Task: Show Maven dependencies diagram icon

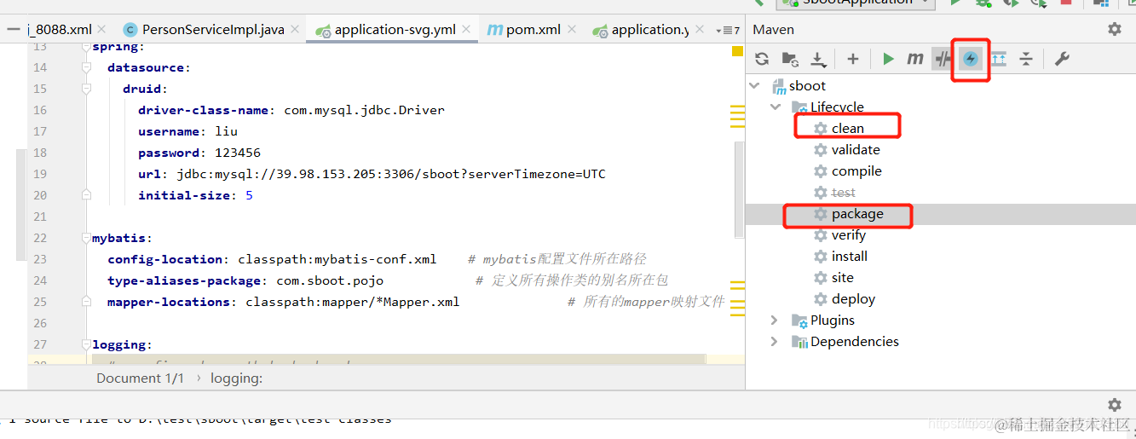Action: 999,59
